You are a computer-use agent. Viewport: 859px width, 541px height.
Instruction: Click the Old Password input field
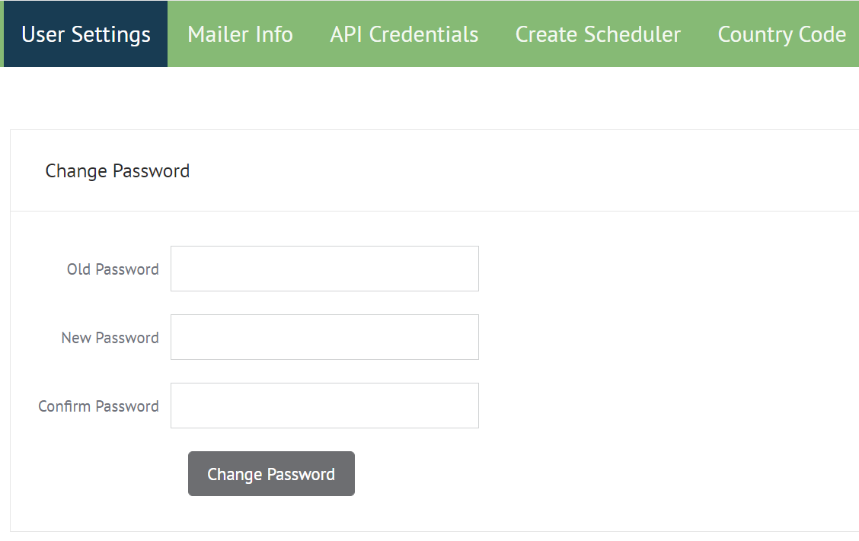(324, 269)
